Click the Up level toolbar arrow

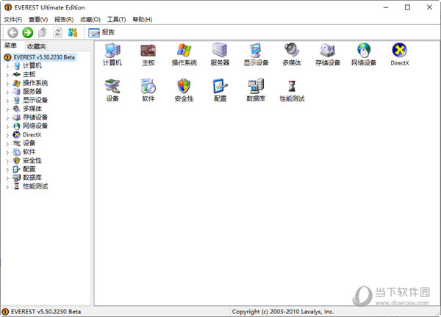click(43, 32)
